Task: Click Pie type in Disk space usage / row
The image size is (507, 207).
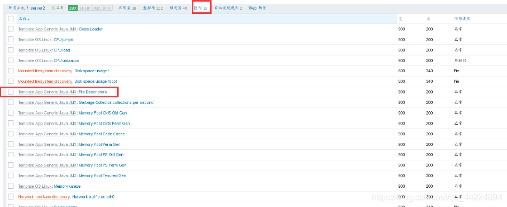Action: point(457,71)
